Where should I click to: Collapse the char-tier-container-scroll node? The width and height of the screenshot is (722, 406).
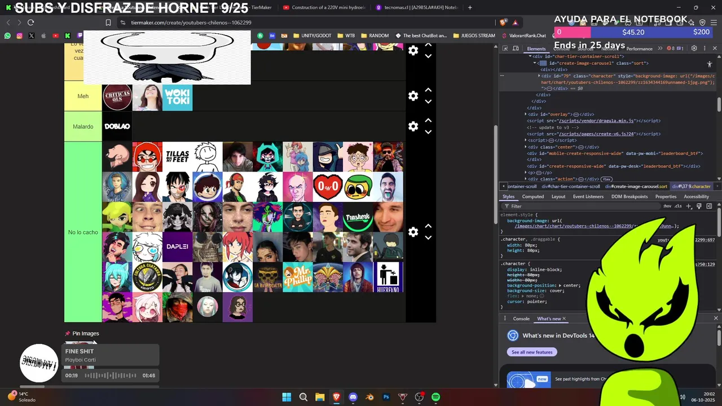[530, 56]
